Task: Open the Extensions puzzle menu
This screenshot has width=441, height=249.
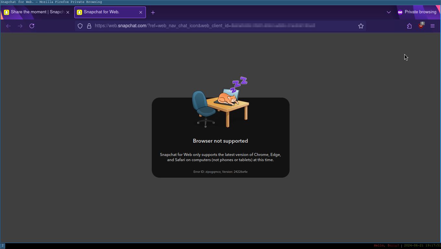Action: [409, 26]
